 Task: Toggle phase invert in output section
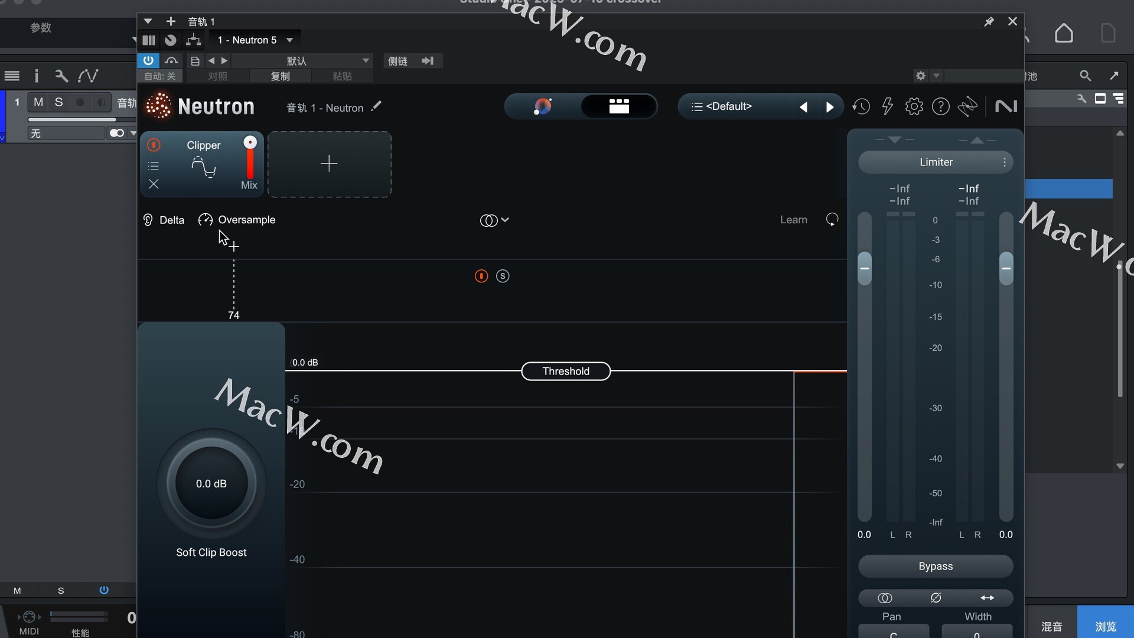(x=936, y=598)
